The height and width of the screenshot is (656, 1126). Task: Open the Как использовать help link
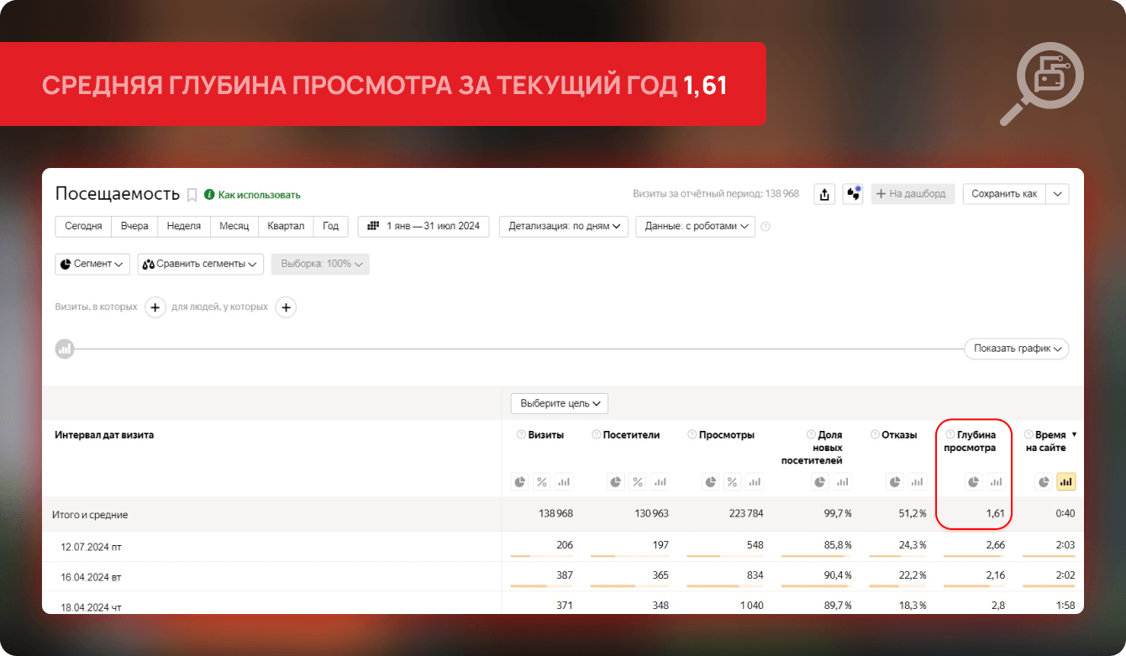coord(252,195)
